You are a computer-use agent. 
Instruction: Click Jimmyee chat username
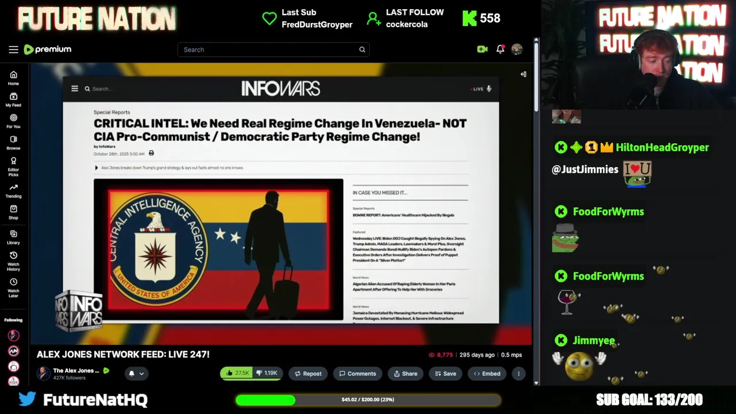[594, 340]
